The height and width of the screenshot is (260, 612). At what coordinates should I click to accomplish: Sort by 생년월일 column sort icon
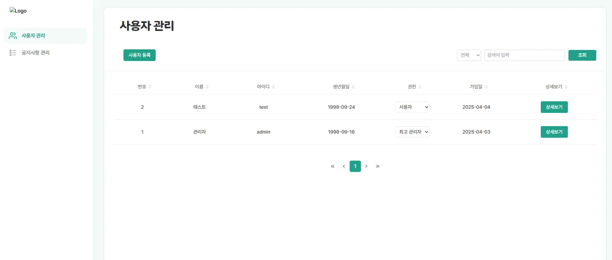click(x=353, y=87)
